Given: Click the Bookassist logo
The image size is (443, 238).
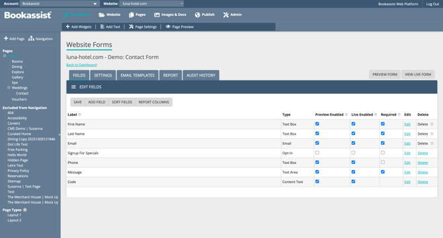Looking at the screenshot, I should pyautogui.click(x=28, y=15).
